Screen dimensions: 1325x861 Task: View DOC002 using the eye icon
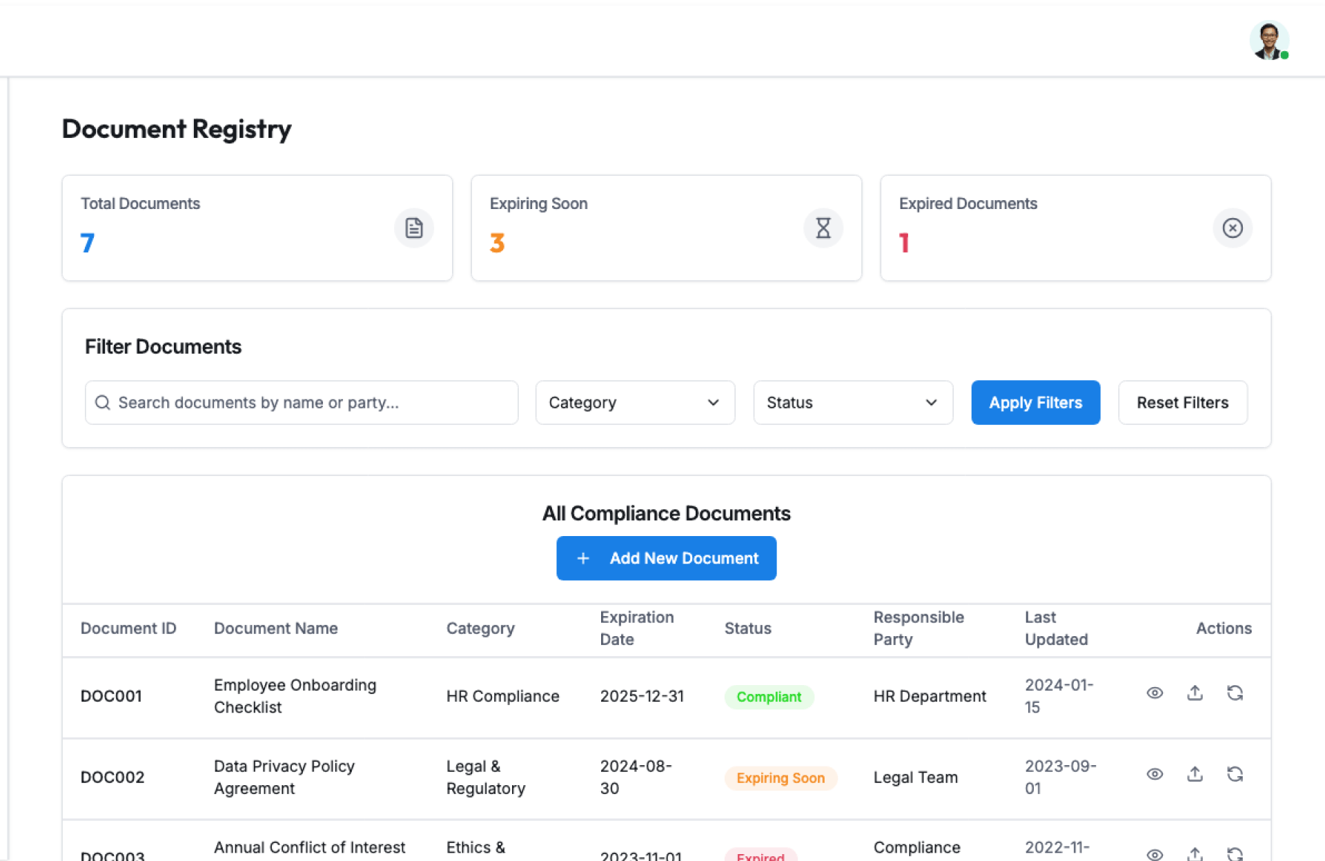[1155, 774]
